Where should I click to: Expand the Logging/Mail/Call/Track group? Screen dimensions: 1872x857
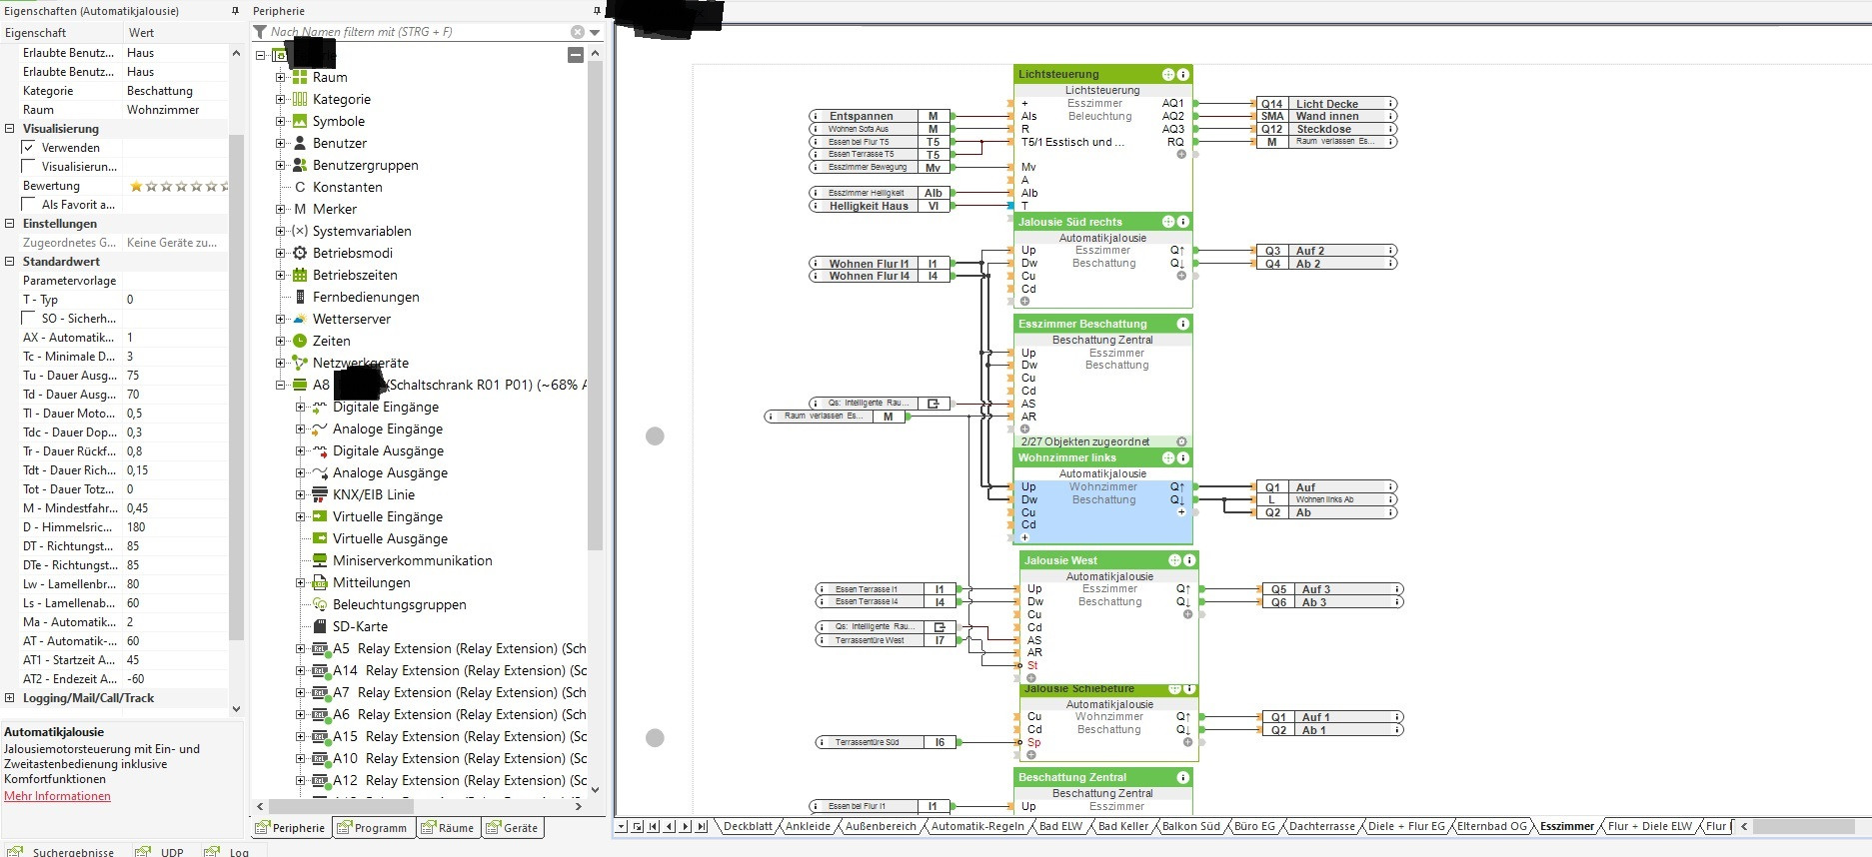[x=10, y=698]
